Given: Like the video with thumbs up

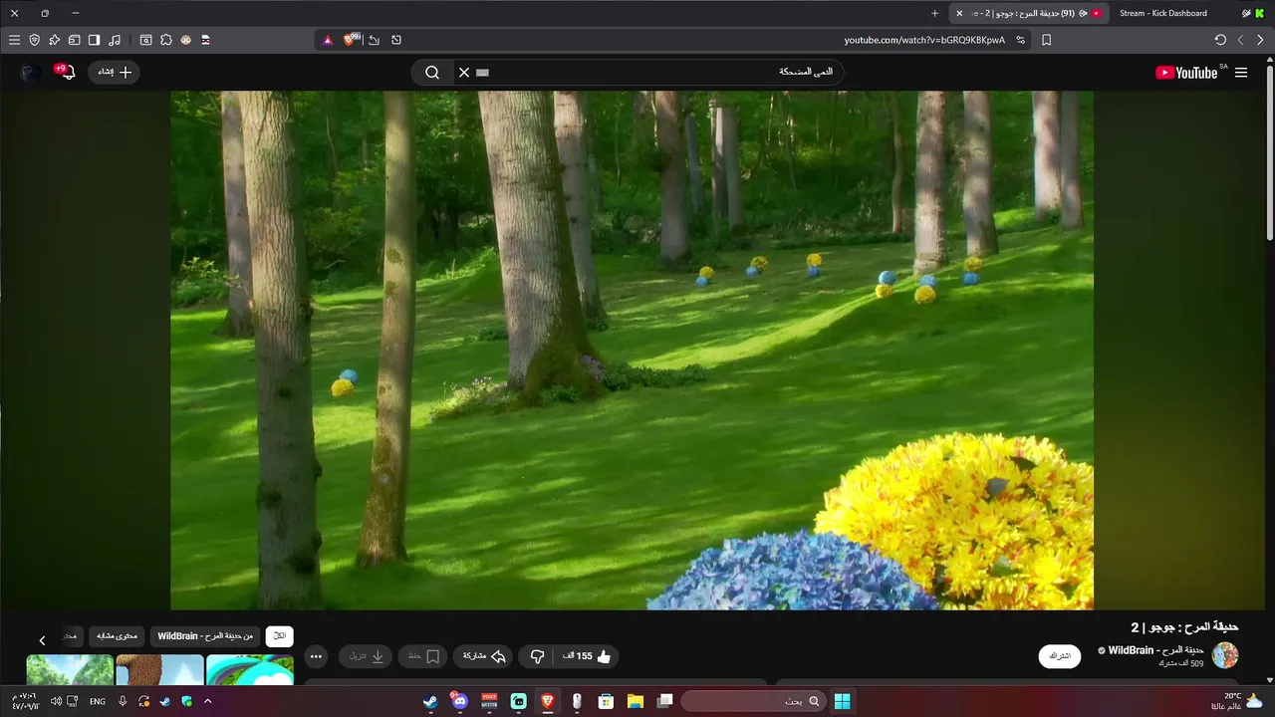Looking at the screenshot, I should click(586, 656).
